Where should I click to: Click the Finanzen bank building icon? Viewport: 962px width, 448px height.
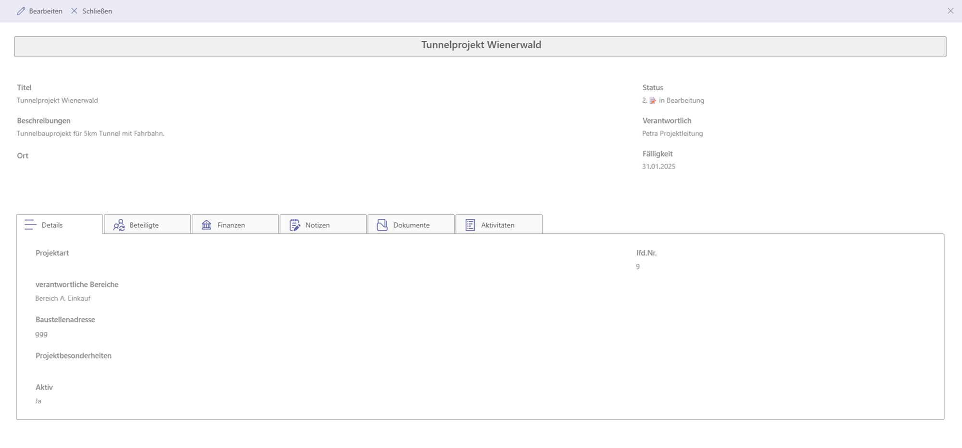206,225
